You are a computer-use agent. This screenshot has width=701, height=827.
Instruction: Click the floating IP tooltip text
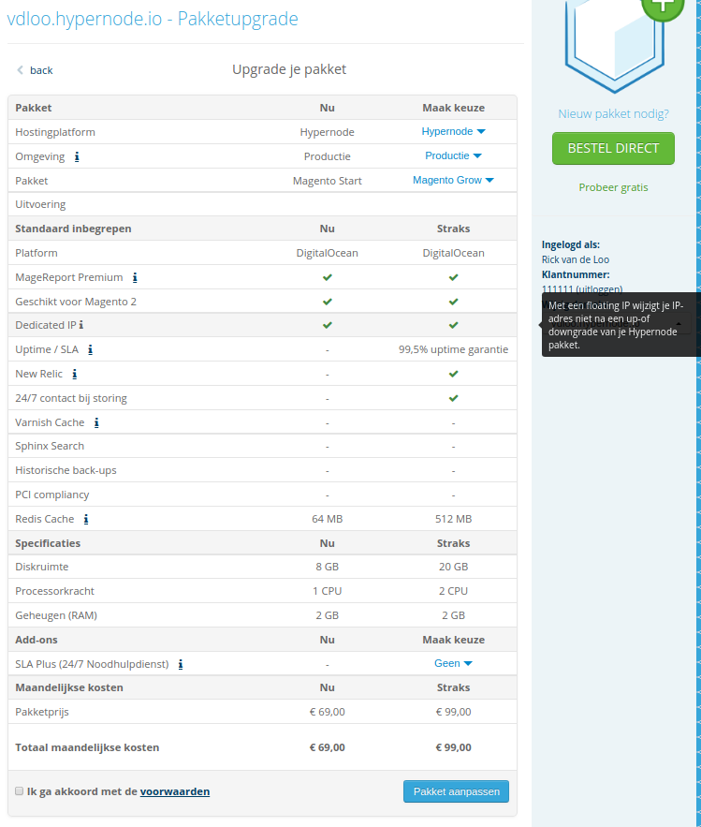coord(615,325)
